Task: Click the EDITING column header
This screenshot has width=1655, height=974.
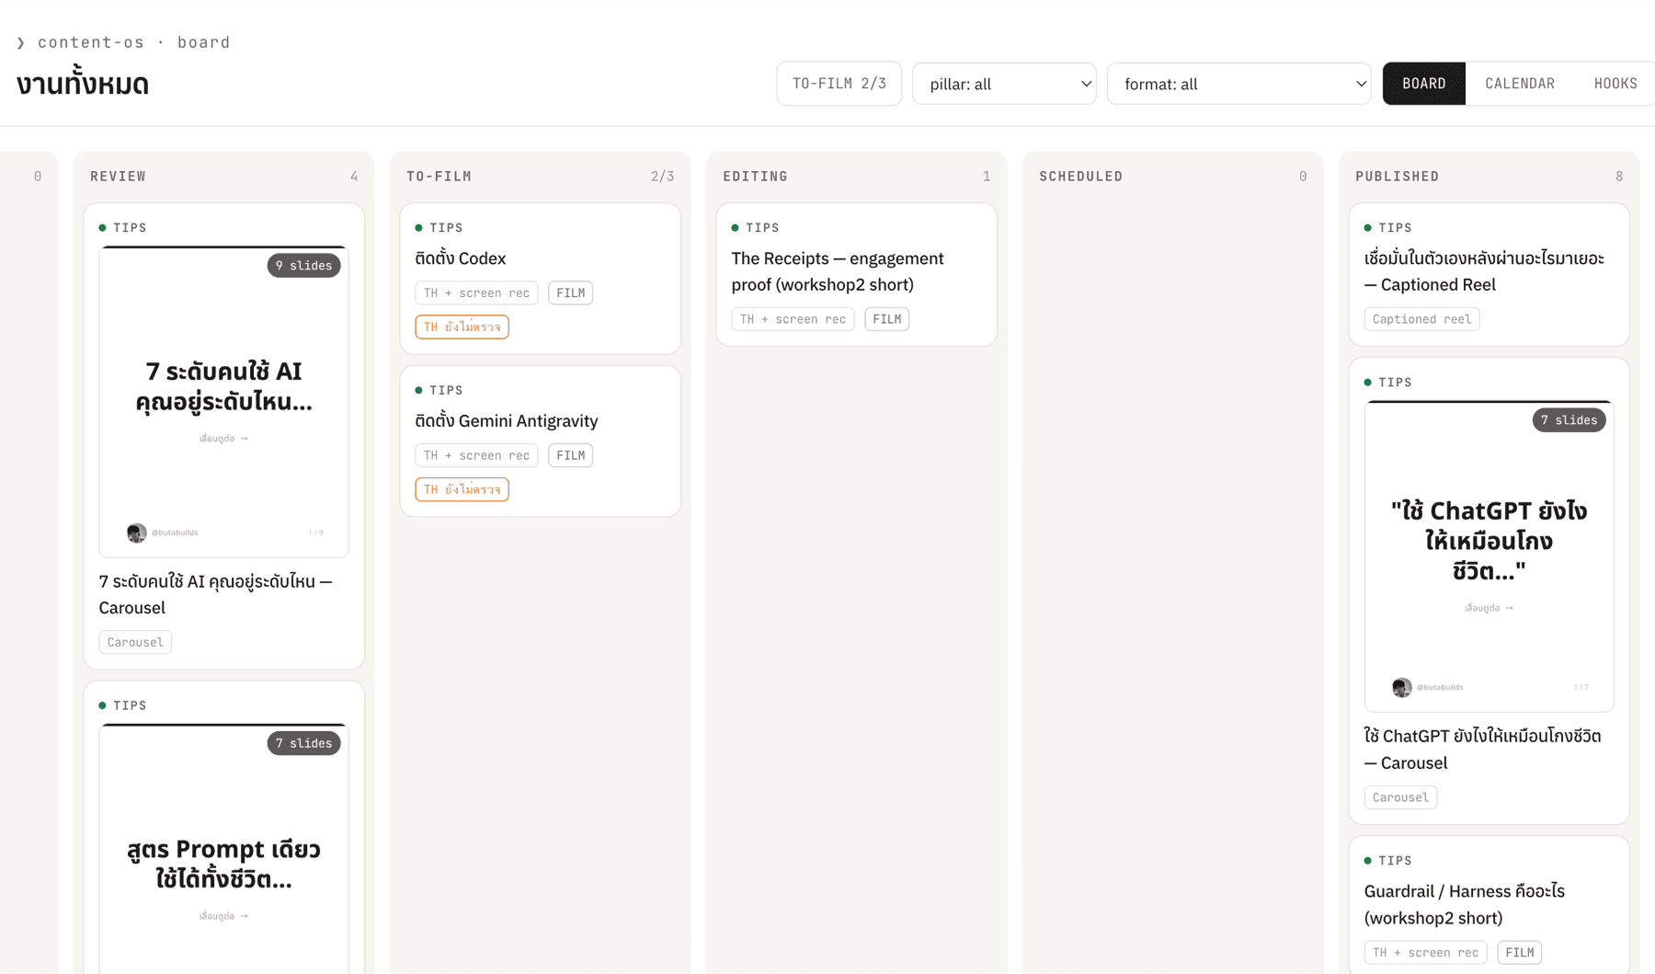Action: [x=755, y=177]
